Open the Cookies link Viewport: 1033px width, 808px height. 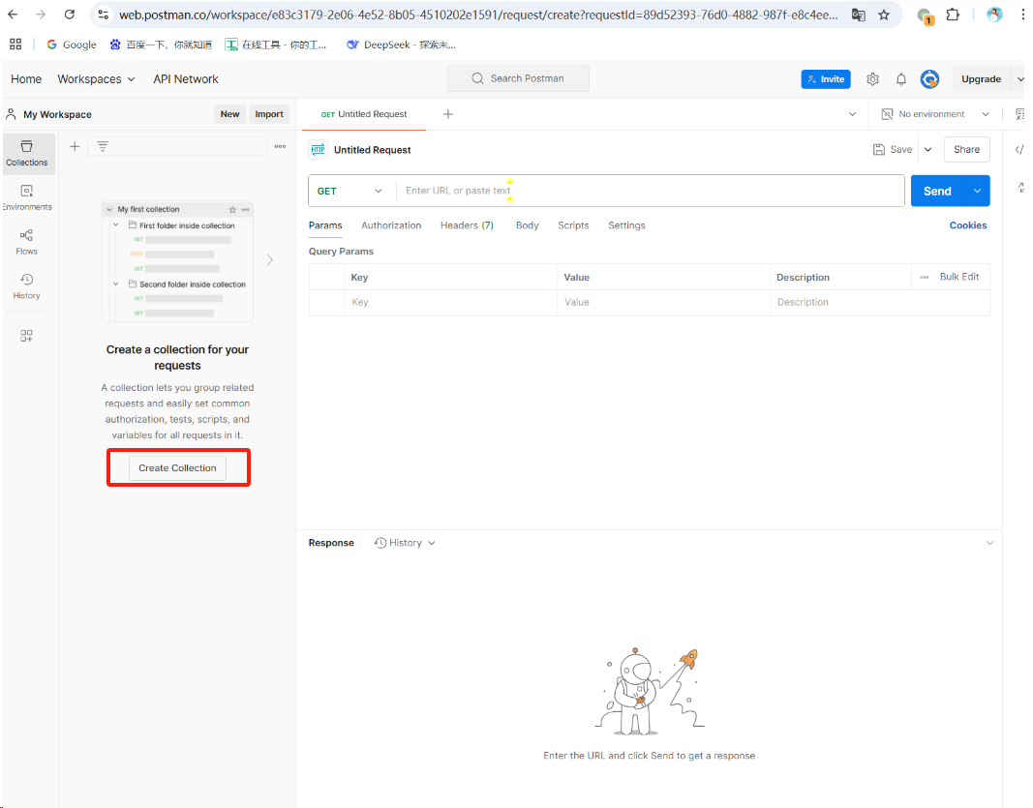coord(968,225)
